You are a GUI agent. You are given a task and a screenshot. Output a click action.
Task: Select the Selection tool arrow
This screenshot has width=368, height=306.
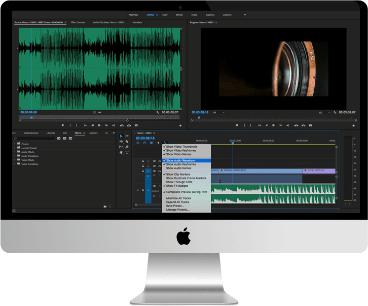coord(121,136)
